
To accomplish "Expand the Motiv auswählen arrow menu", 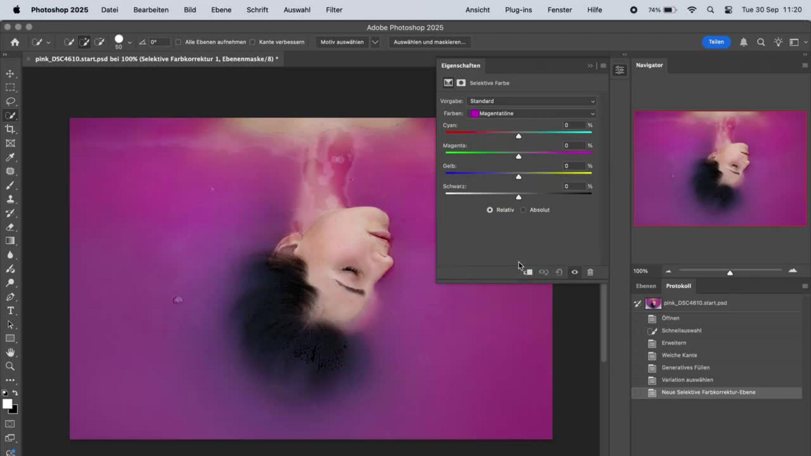I will tap(375, 42).
